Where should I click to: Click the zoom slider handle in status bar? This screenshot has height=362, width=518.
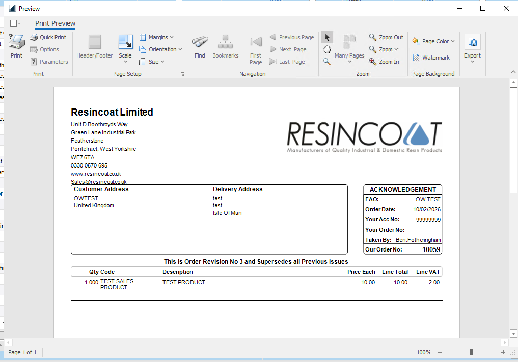(x=471, y=352)
